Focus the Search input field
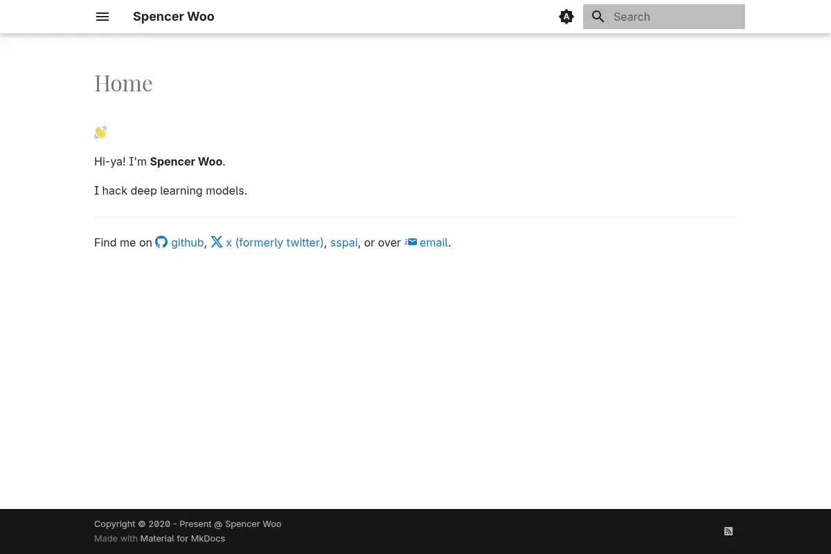This screenshot has width=831, height=554. pos(664,17)
